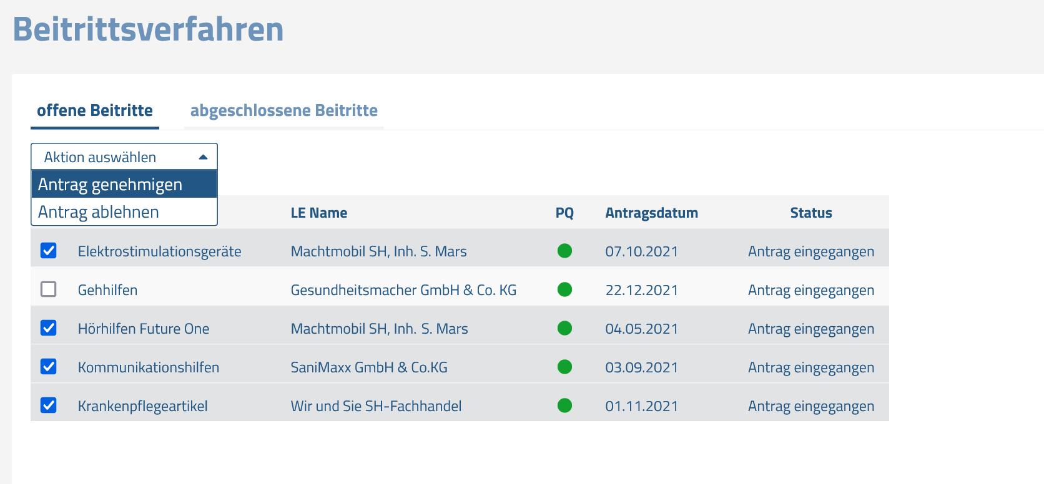Open the Gesundheitsmacher GmbH & Co. KG entry

pos(403,290)
